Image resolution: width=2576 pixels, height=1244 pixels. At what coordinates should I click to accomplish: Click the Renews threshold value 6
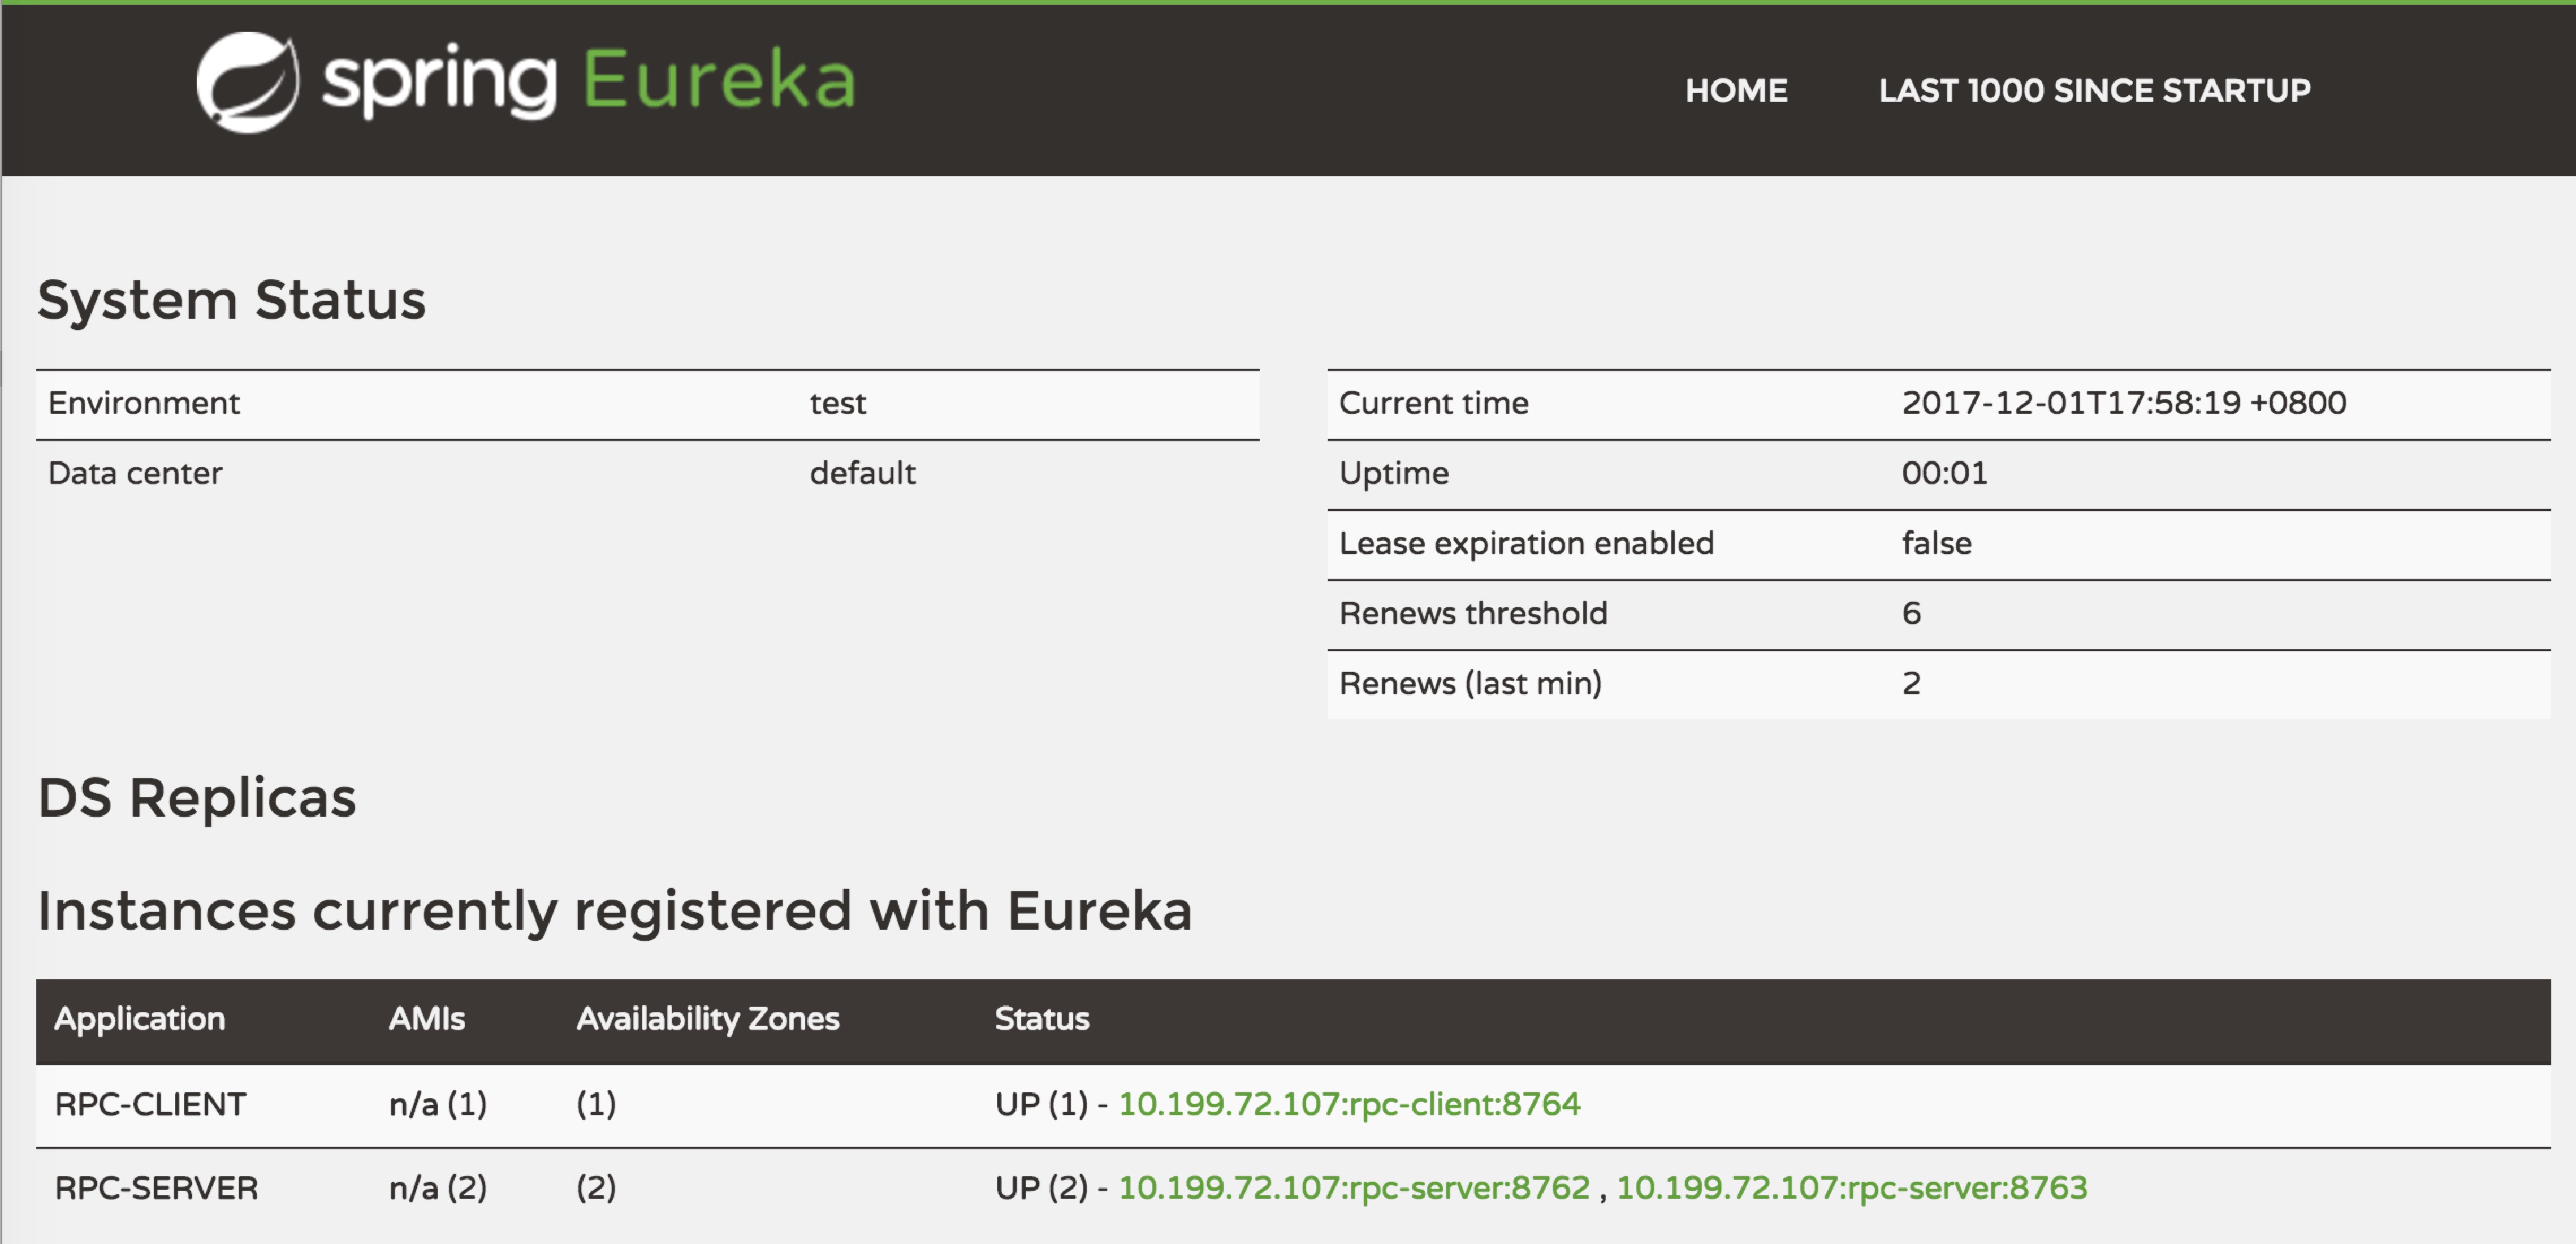[x=1911, y=613]
